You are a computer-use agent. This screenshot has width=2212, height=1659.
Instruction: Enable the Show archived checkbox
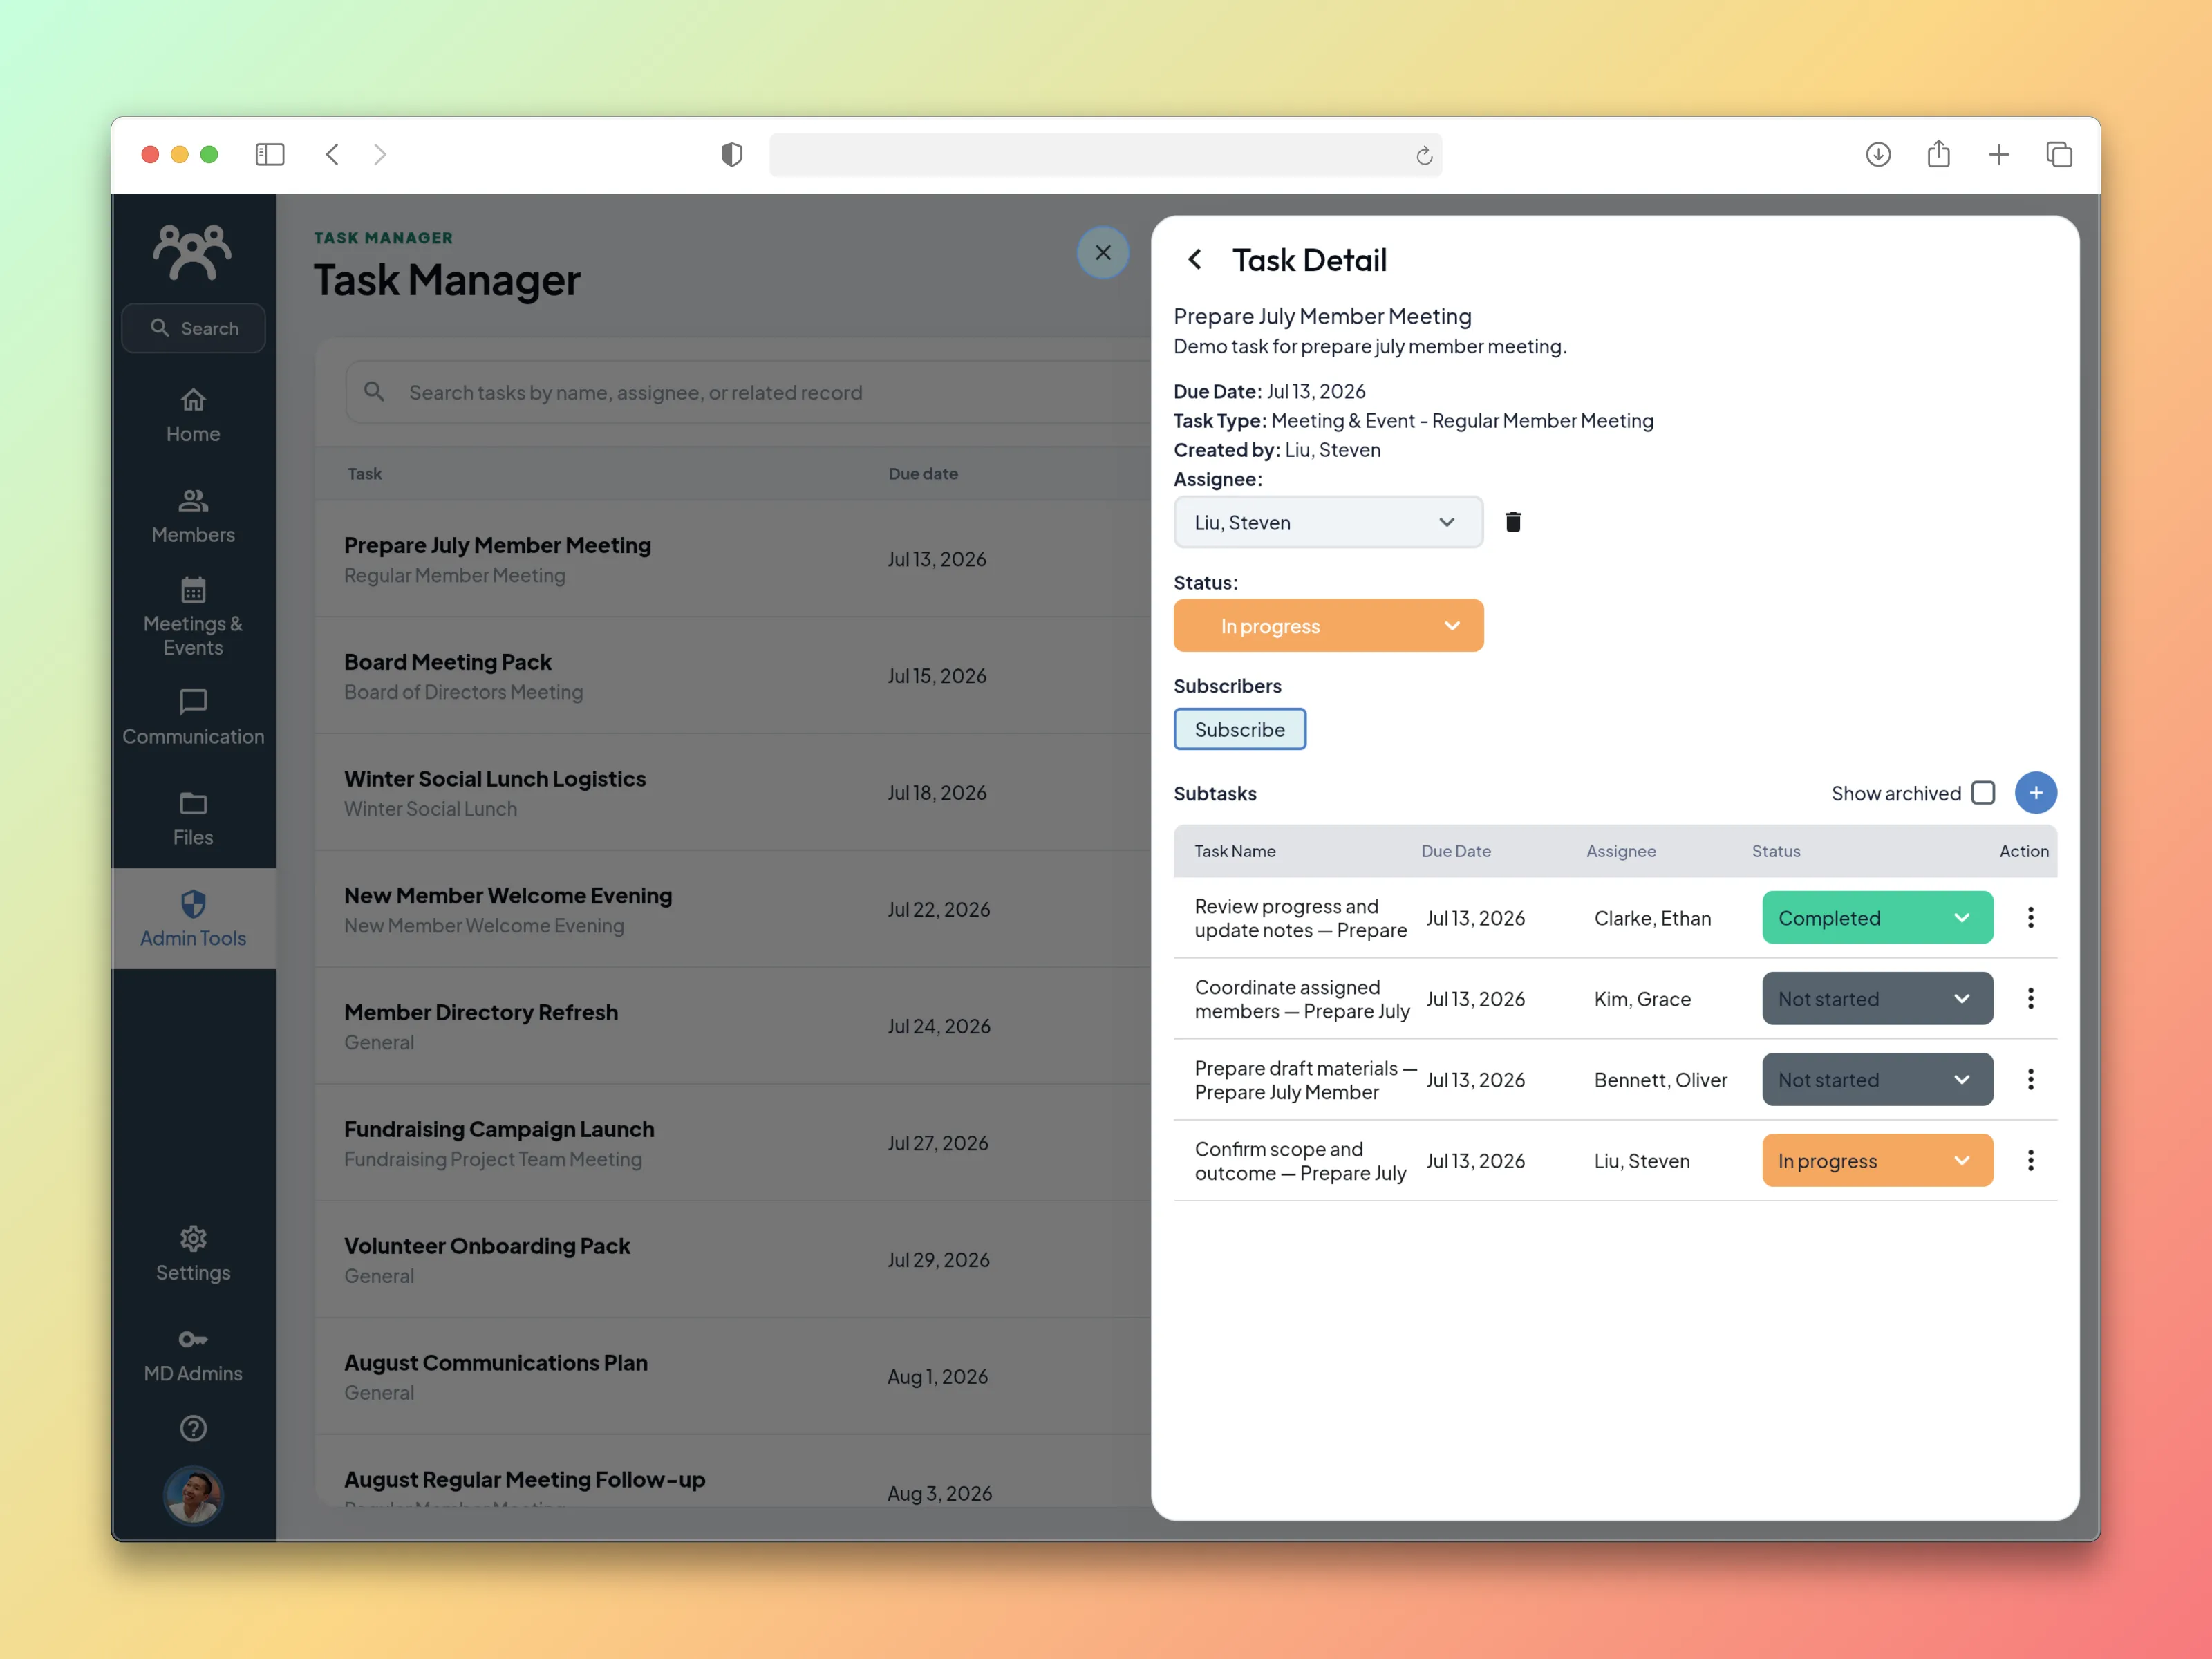(1983, 793)
